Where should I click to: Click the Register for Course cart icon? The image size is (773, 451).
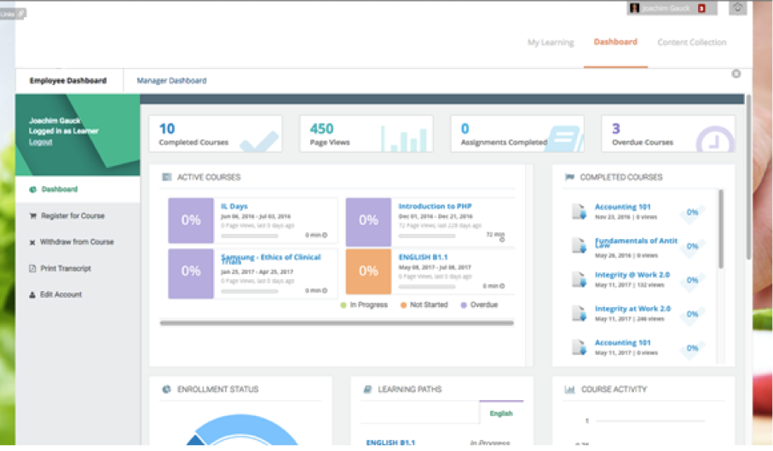pyautogui.click(x=32, y=216)
